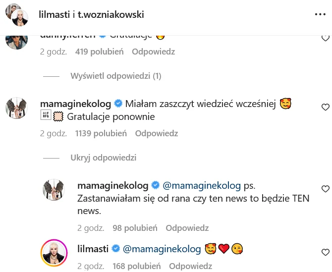Screen dimensions: 332x272
Task: View '98 polubień' likes on the reply
Action: [x=135, y=228]
